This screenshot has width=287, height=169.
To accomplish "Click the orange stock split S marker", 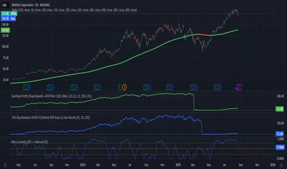I will click(x=124, y=87).
